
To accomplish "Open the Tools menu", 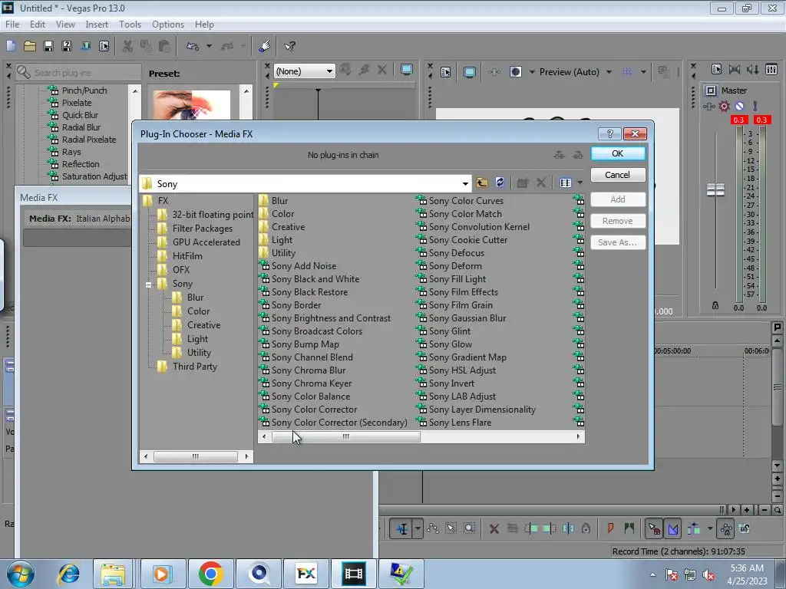I will [x=130, y=24].
